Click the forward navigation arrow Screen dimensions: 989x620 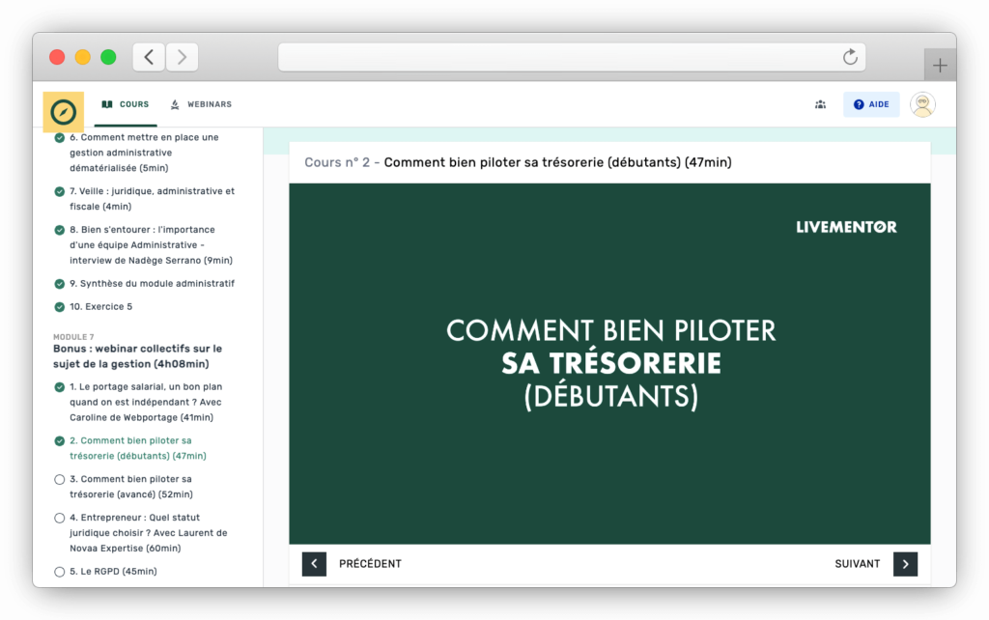tap(182, 56)
